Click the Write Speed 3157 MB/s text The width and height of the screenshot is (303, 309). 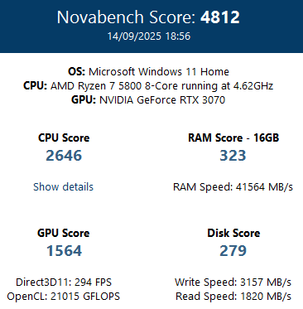coord(233,282)
